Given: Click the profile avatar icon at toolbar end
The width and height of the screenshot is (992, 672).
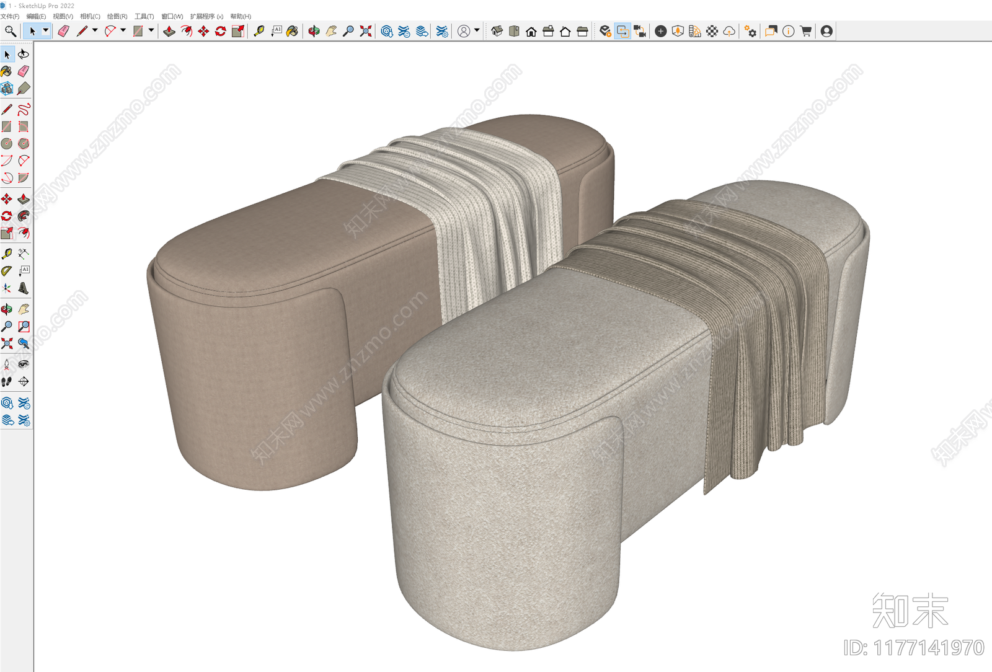Looking at the screenshot, I should 826,31.
